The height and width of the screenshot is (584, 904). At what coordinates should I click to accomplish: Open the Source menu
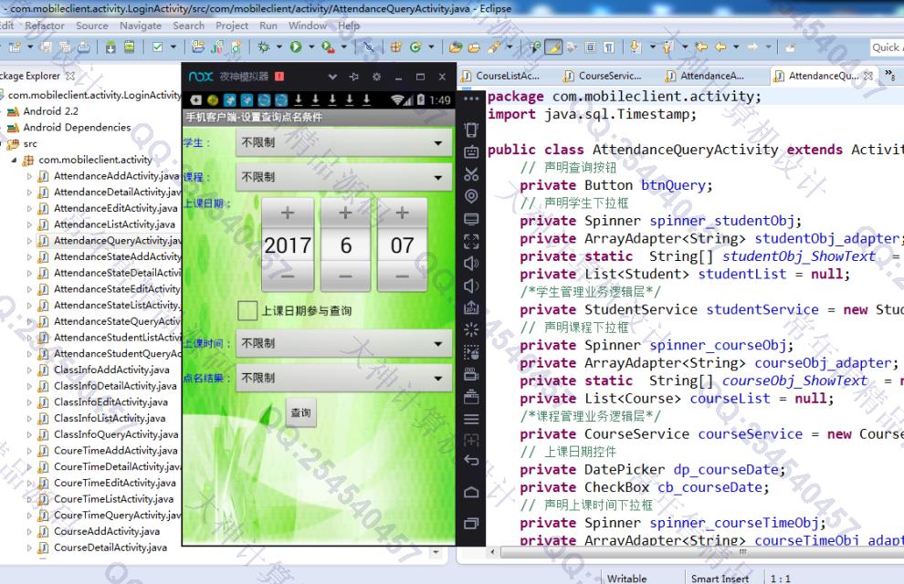[x=91, y=26]
